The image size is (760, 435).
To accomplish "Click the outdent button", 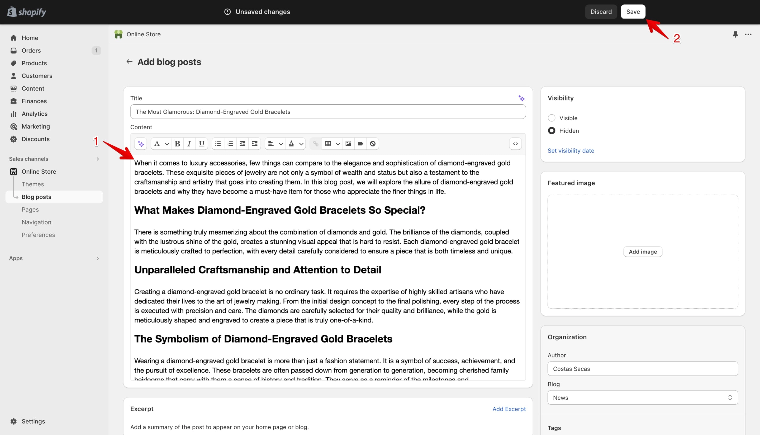I will pos(242,144).
